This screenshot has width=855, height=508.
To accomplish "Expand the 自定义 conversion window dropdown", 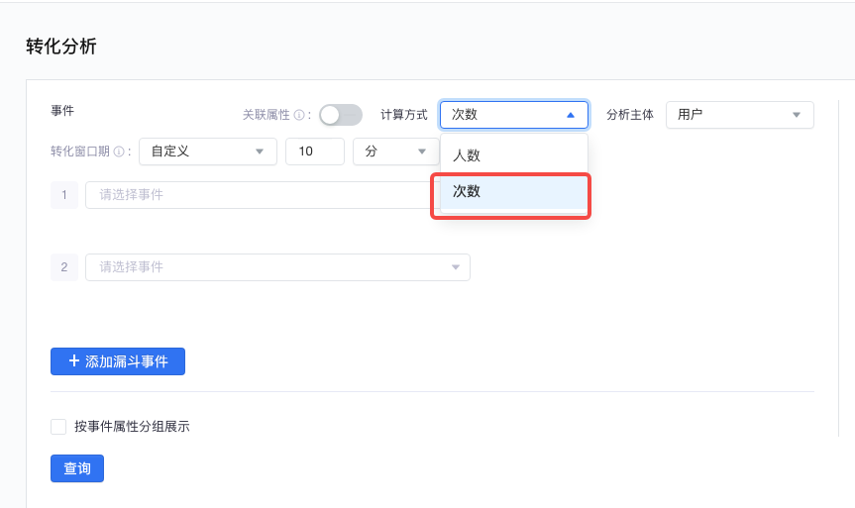I will [x=208, y=152].
